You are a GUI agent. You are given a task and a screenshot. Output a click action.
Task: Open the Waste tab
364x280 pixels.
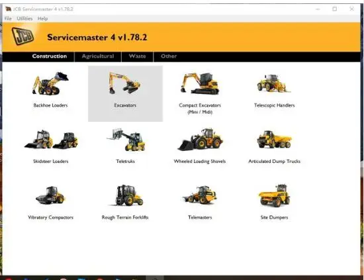coord(137,56)
